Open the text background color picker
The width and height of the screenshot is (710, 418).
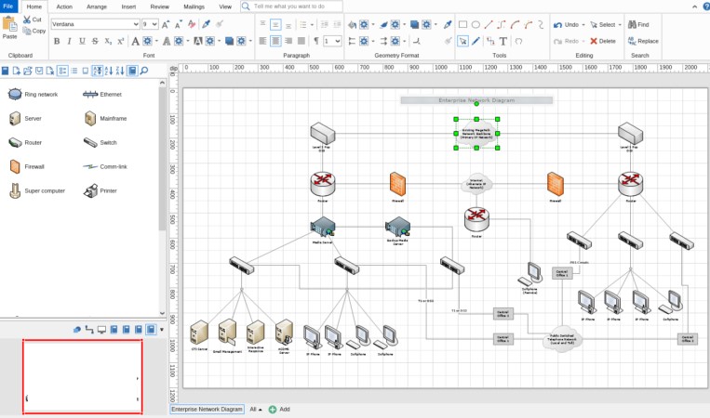click(198, 41)
